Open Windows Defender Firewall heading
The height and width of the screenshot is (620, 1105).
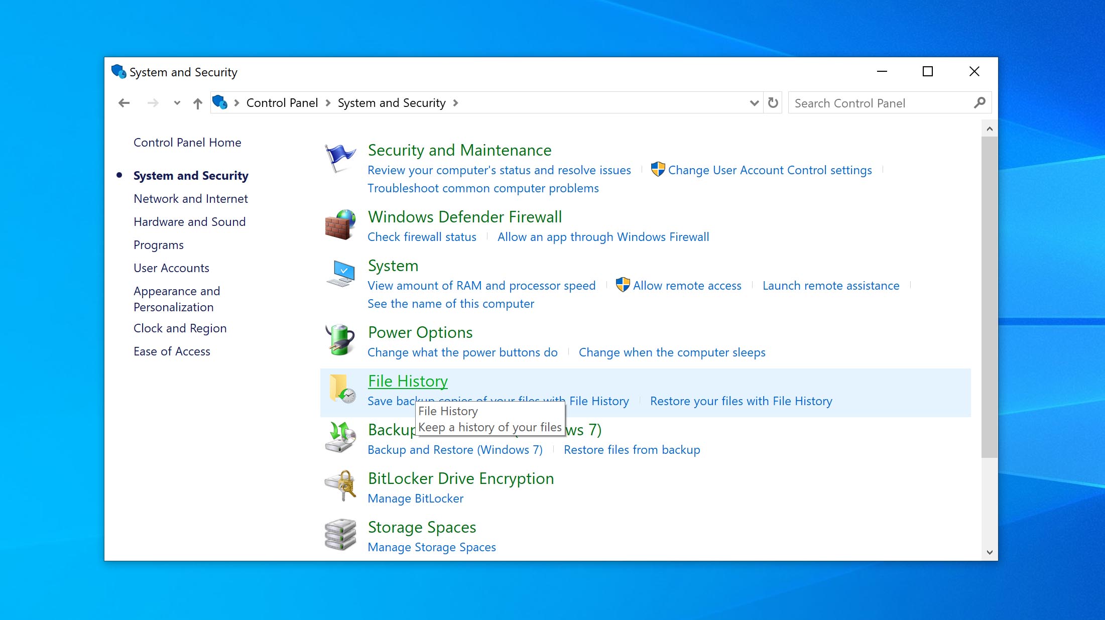pyautogui.click(x=465, y=217)
